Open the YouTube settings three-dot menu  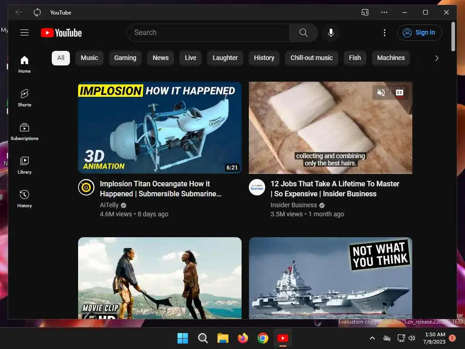(384, 33)
